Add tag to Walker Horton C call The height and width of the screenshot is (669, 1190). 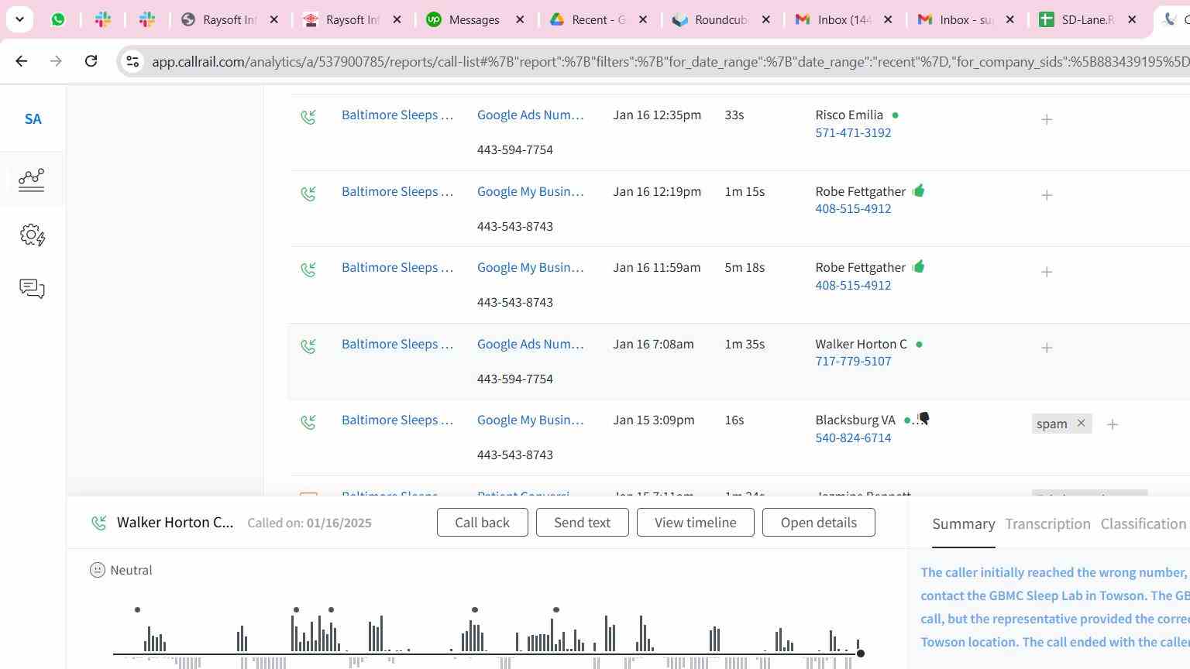(1047, 348)
